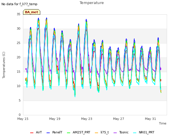Click the May 23 axis label
Viewport: 184px width, 138px height.
click(87, 119)
